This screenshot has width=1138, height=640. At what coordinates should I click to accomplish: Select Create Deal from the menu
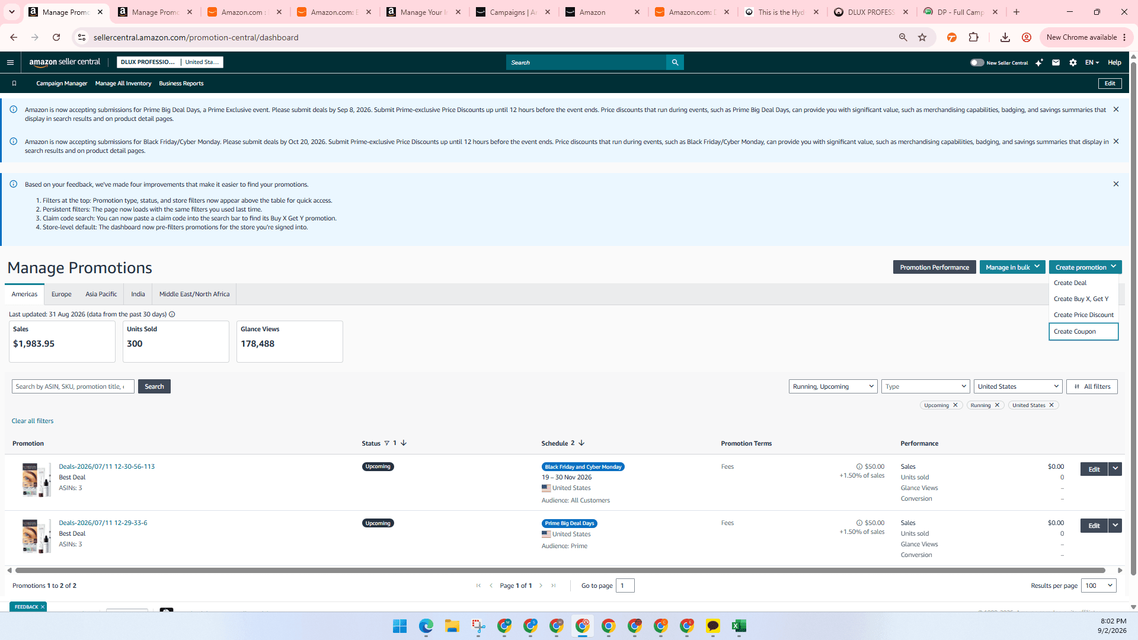(x=1083, y=283)
